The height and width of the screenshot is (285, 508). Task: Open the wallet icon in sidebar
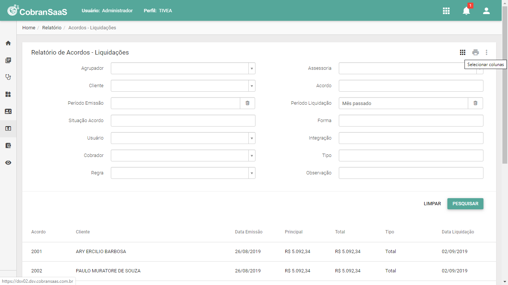click(x=8, y=145)
